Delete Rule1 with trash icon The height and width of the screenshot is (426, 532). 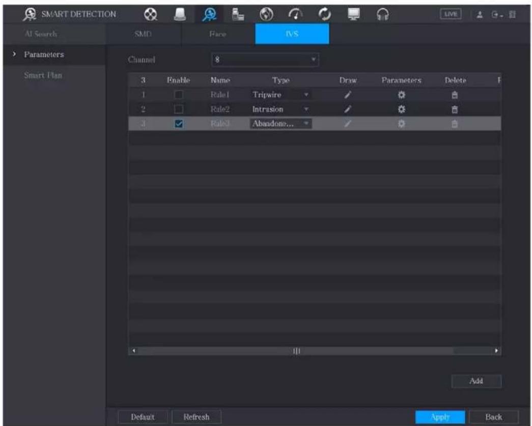pos(455,95)
